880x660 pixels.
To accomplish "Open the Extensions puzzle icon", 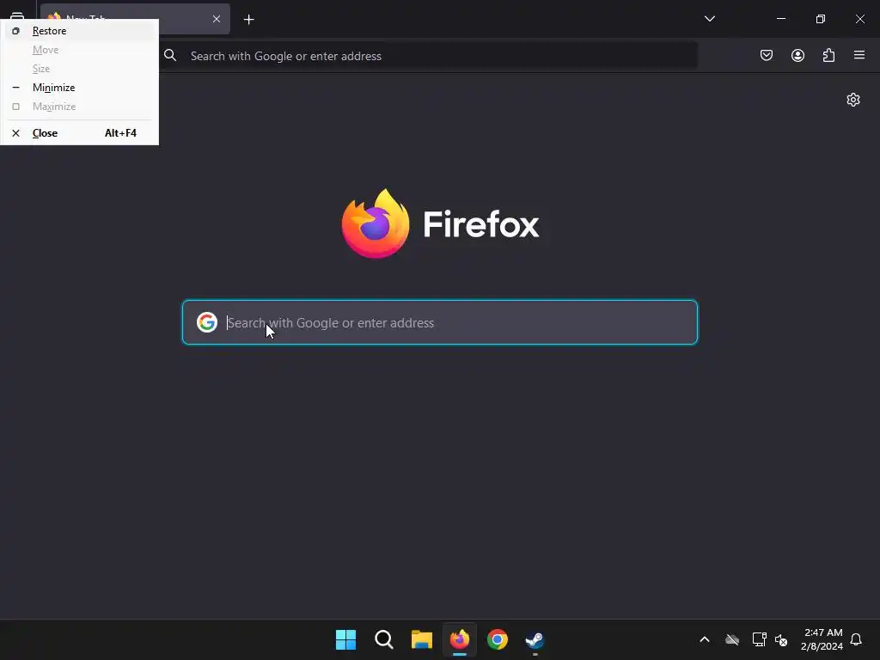I will (828, 55).
